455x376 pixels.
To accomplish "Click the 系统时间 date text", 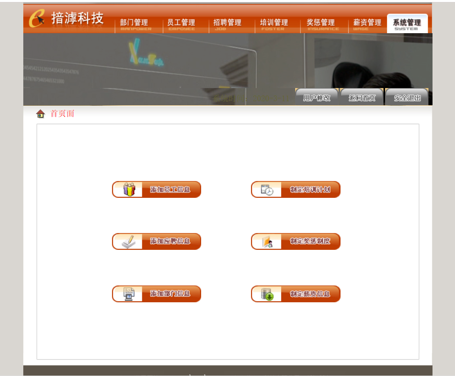I will coord(251,99).
